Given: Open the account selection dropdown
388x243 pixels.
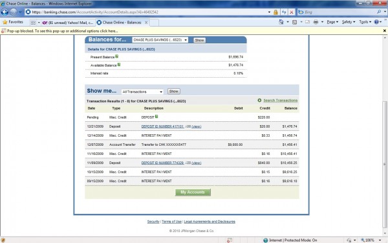Looking at the screenshot, I should (160, 40).
